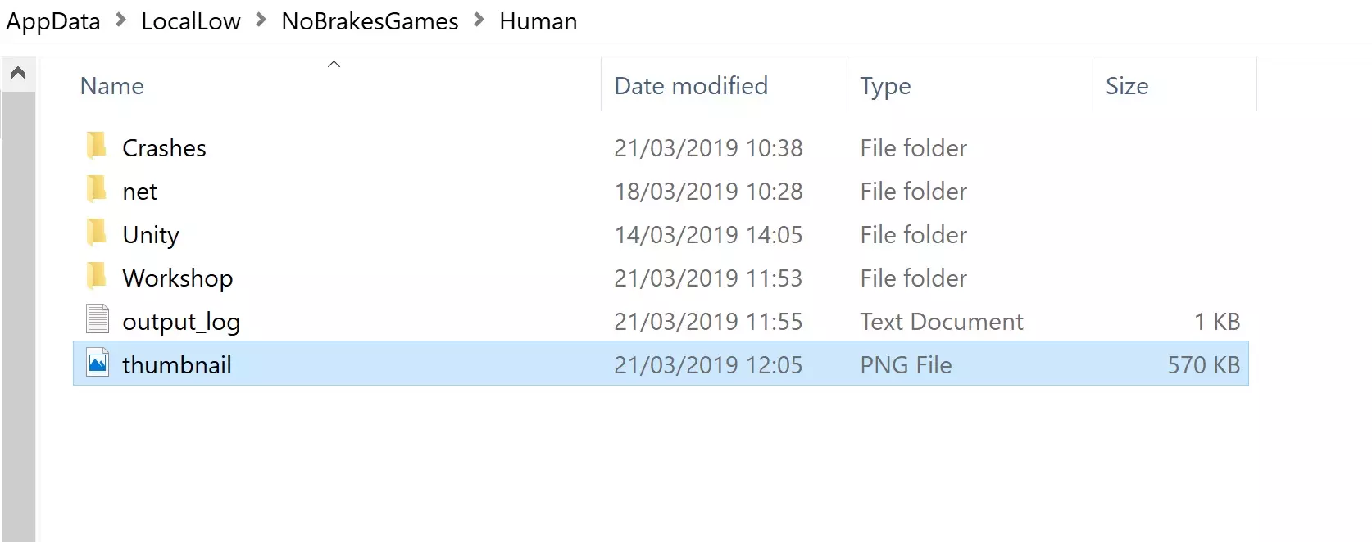Image resolution: width=1372 pixels, height=542 pixels.
Task: Select the Workshop folder name
Action: point(178,278)
